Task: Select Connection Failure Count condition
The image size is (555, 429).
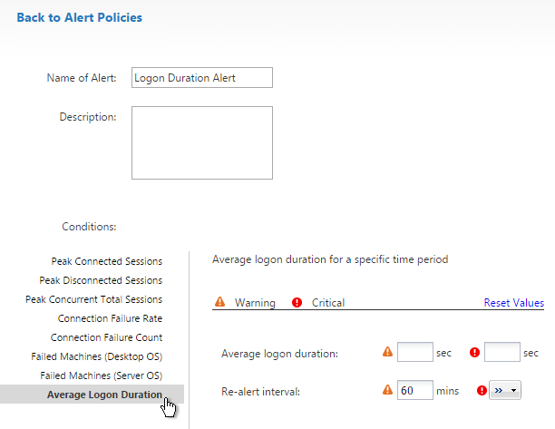Action: [x=106, y=337]
